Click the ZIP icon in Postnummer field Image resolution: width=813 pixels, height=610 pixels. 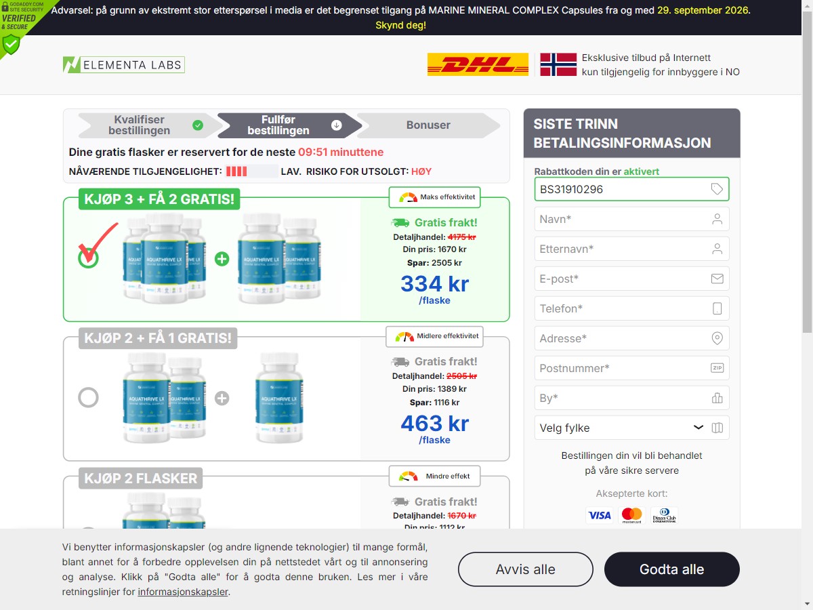[717, 368]
